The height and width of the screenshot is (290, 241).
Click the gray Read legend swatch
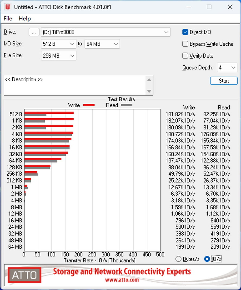point(126,105)
